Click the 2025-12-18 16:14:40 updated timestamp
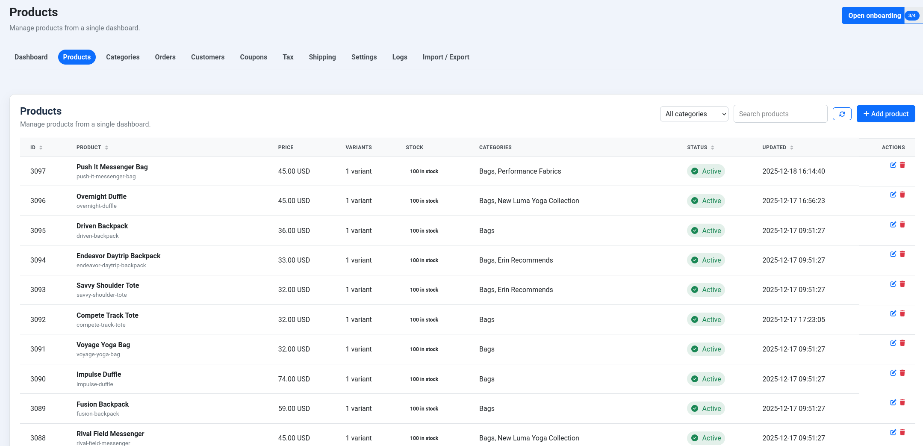This screenshot has width=923, height=446. [x=793, y=171]
